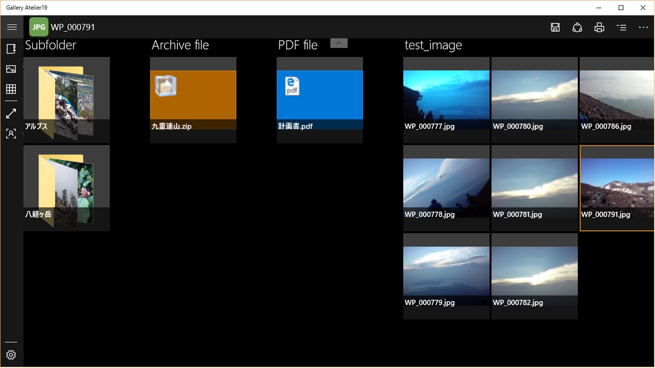Click the test_image section header

point(433,45)
